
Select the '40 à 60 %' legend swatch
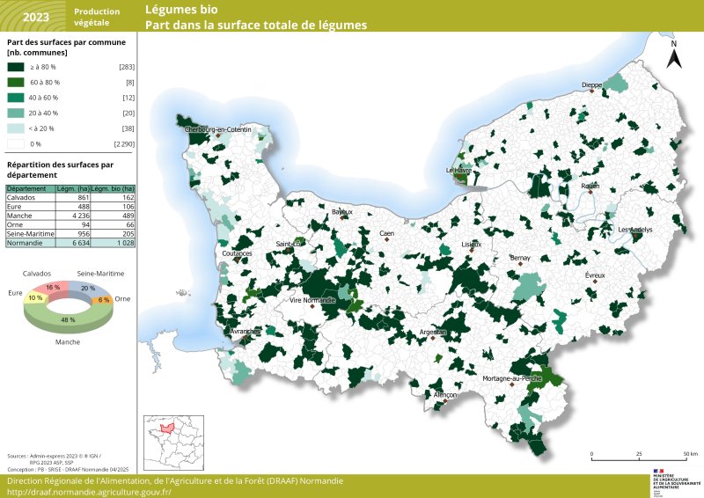(16, 98)
